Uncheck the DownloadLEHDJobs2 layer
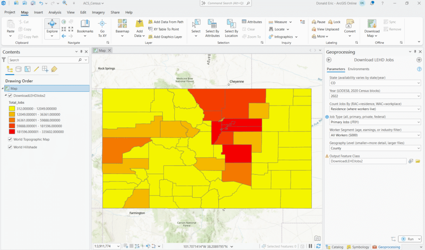 [x=10, y=96]
